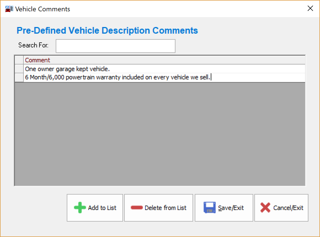Click the blue floppy disk icon on Save/Exit
Viewport: 320px width, 237px height.
(210, 208)
